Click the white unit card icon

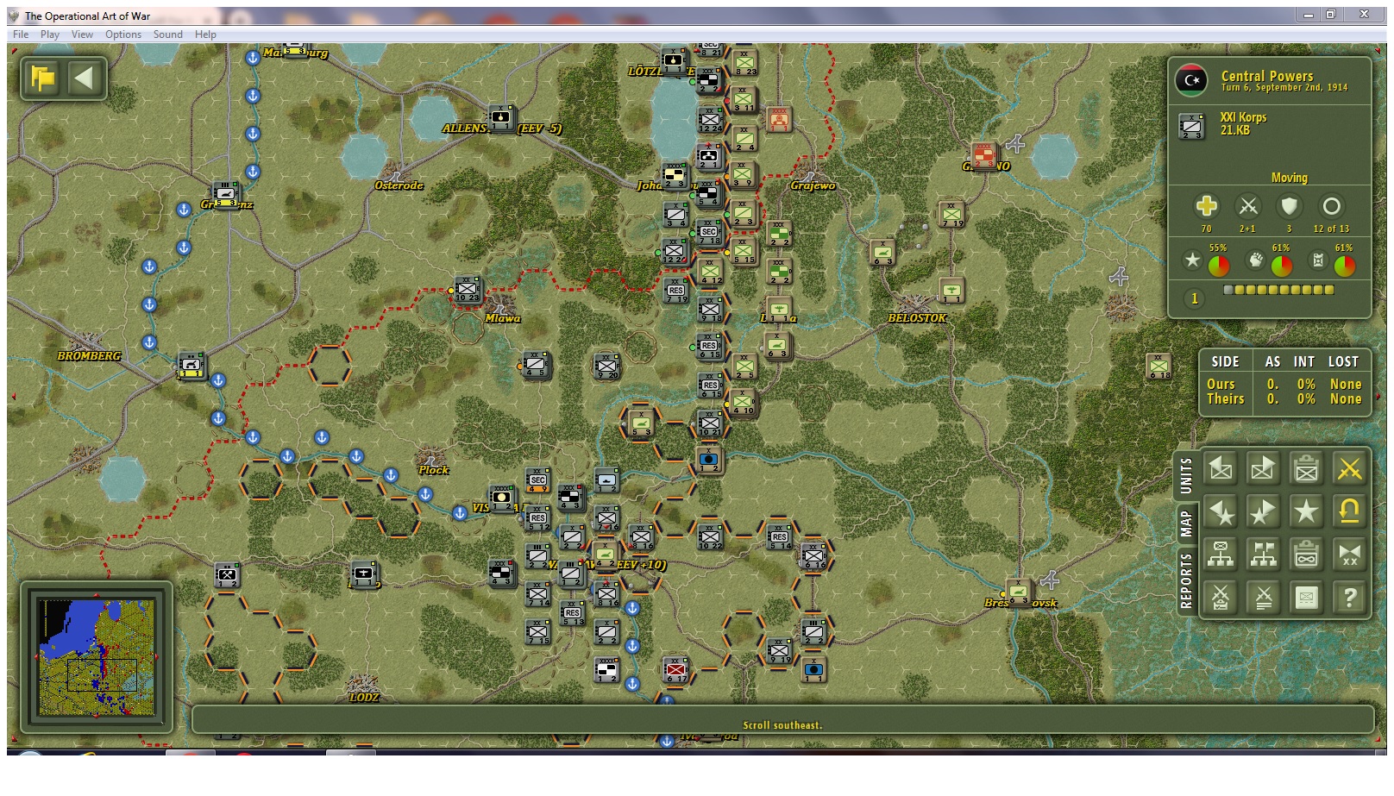[1306, 597]
